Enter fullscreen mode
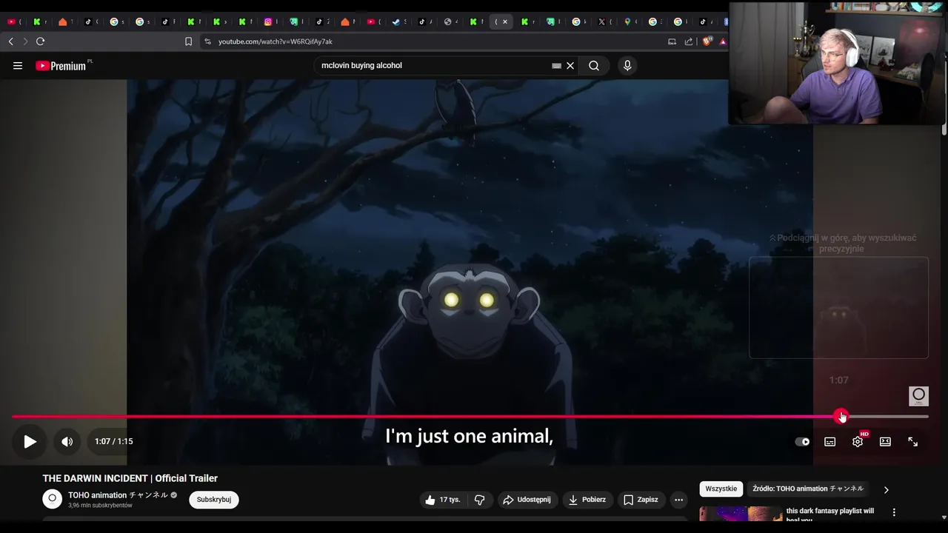This screenshot has width=948, height=533. [x=912, y=441]
